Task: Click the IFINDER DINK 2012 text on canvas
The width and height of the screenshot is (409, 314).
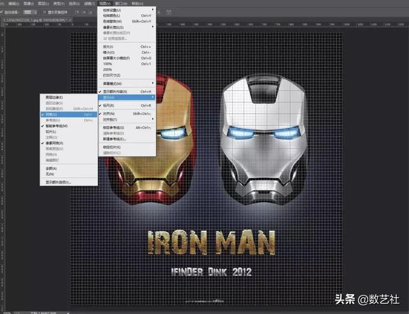Action: (212, 272)
